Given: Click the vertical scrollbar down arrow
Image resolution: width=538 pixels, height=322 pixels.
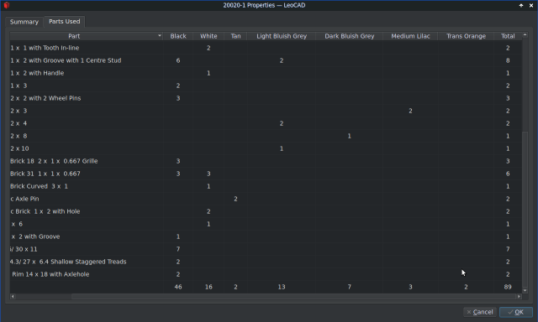Looking at the screenshot, I should (x=525, y=290).
